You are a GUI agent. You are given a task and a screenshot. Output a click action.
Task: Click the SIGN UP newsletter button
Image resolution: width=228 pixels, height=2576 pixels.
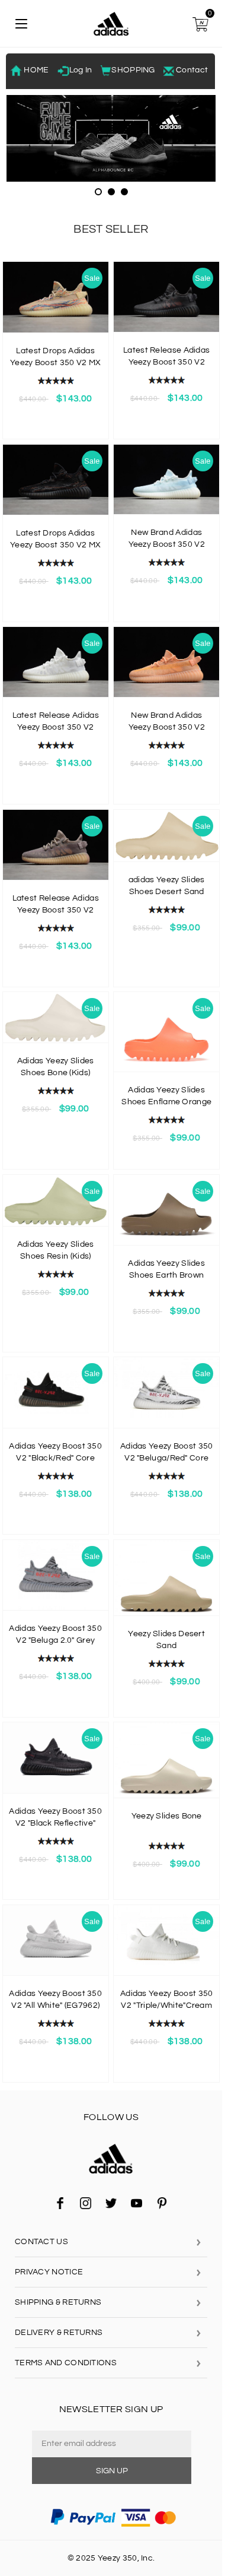click(x=111, y=2470)
